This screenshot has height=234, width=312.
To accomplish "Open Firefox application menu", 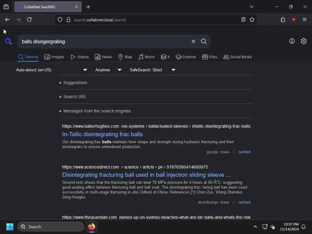I will click(304, 19).
